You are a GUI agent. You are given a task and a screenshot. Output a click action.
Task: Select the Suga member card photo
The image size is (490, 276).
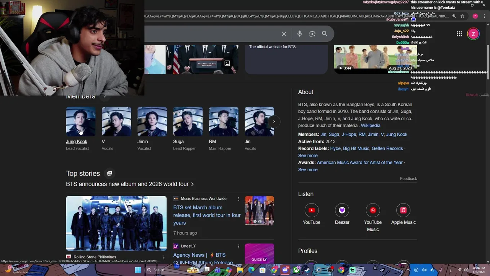pyautogui.click(x=188, y=122)
